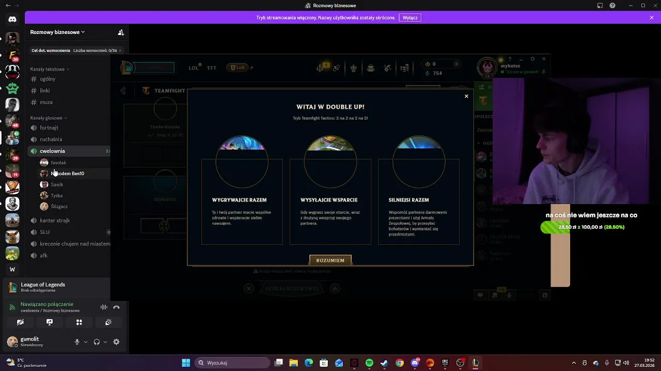Open the W server icon
The image size is (661, 371).
[x=12, y=269]
